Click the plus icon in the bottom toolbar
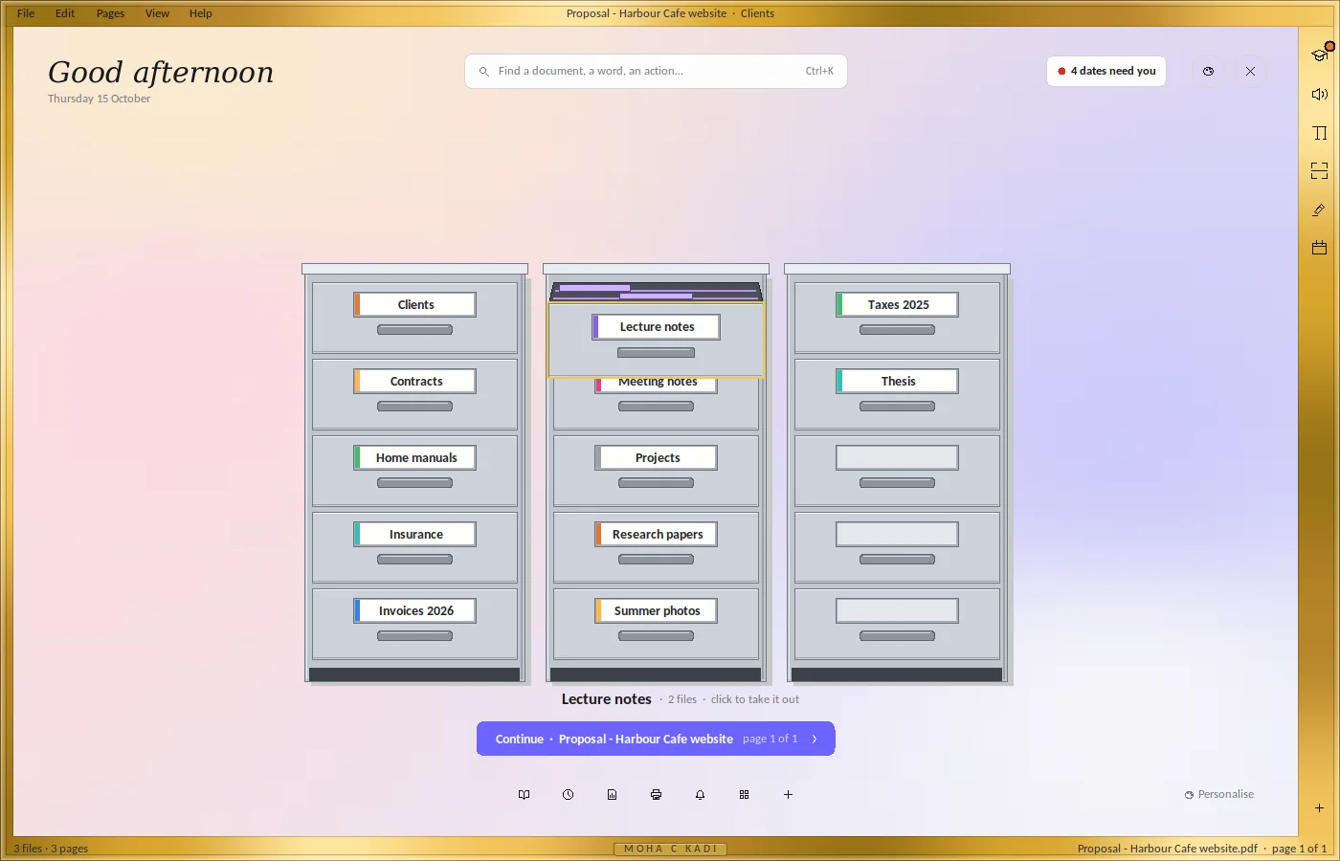The width and height of the screenshot is (1340, 861). [788, 795]
